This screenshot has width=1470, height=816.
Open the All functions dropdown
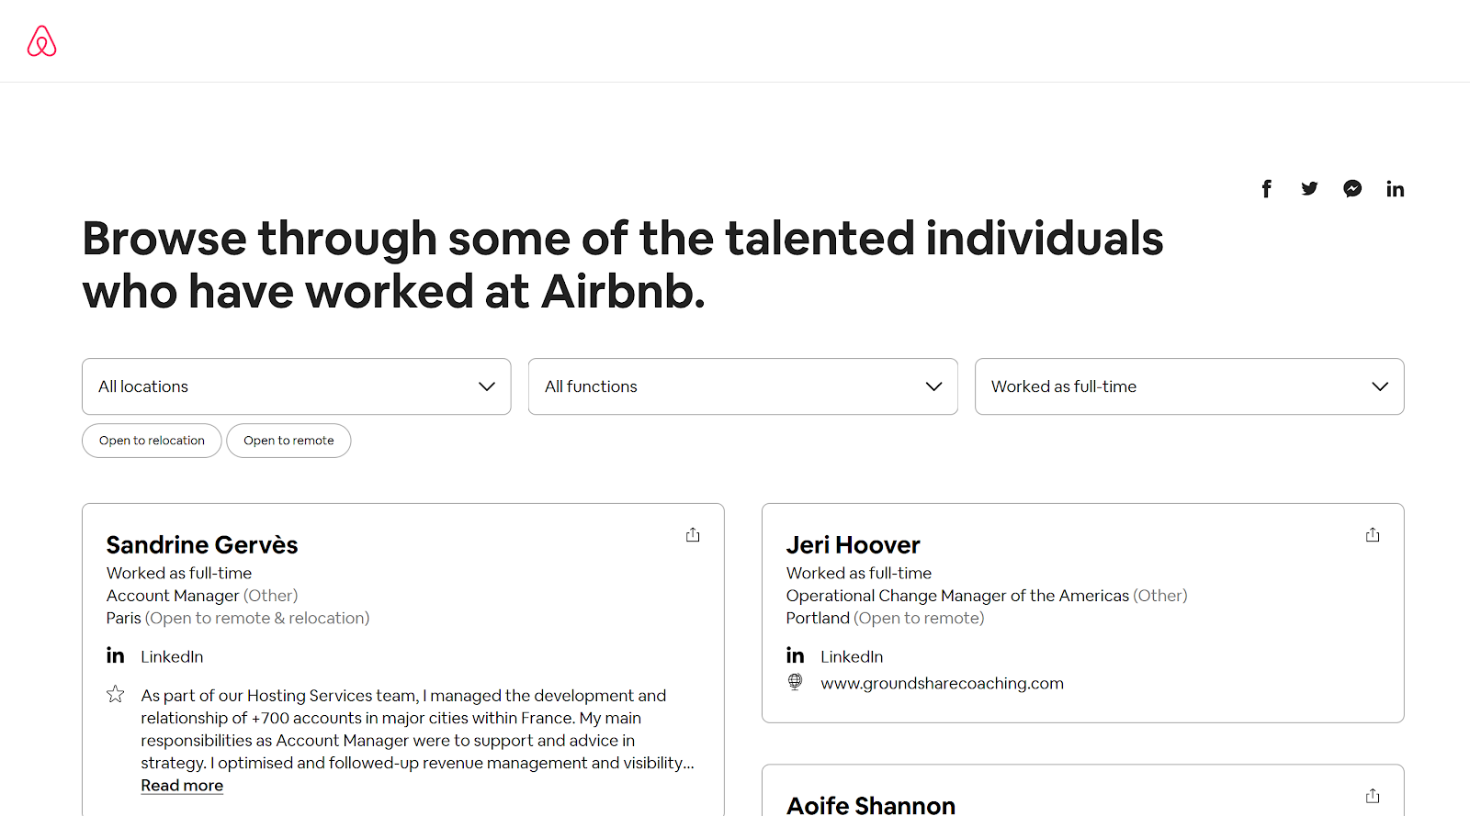point(743,386)
